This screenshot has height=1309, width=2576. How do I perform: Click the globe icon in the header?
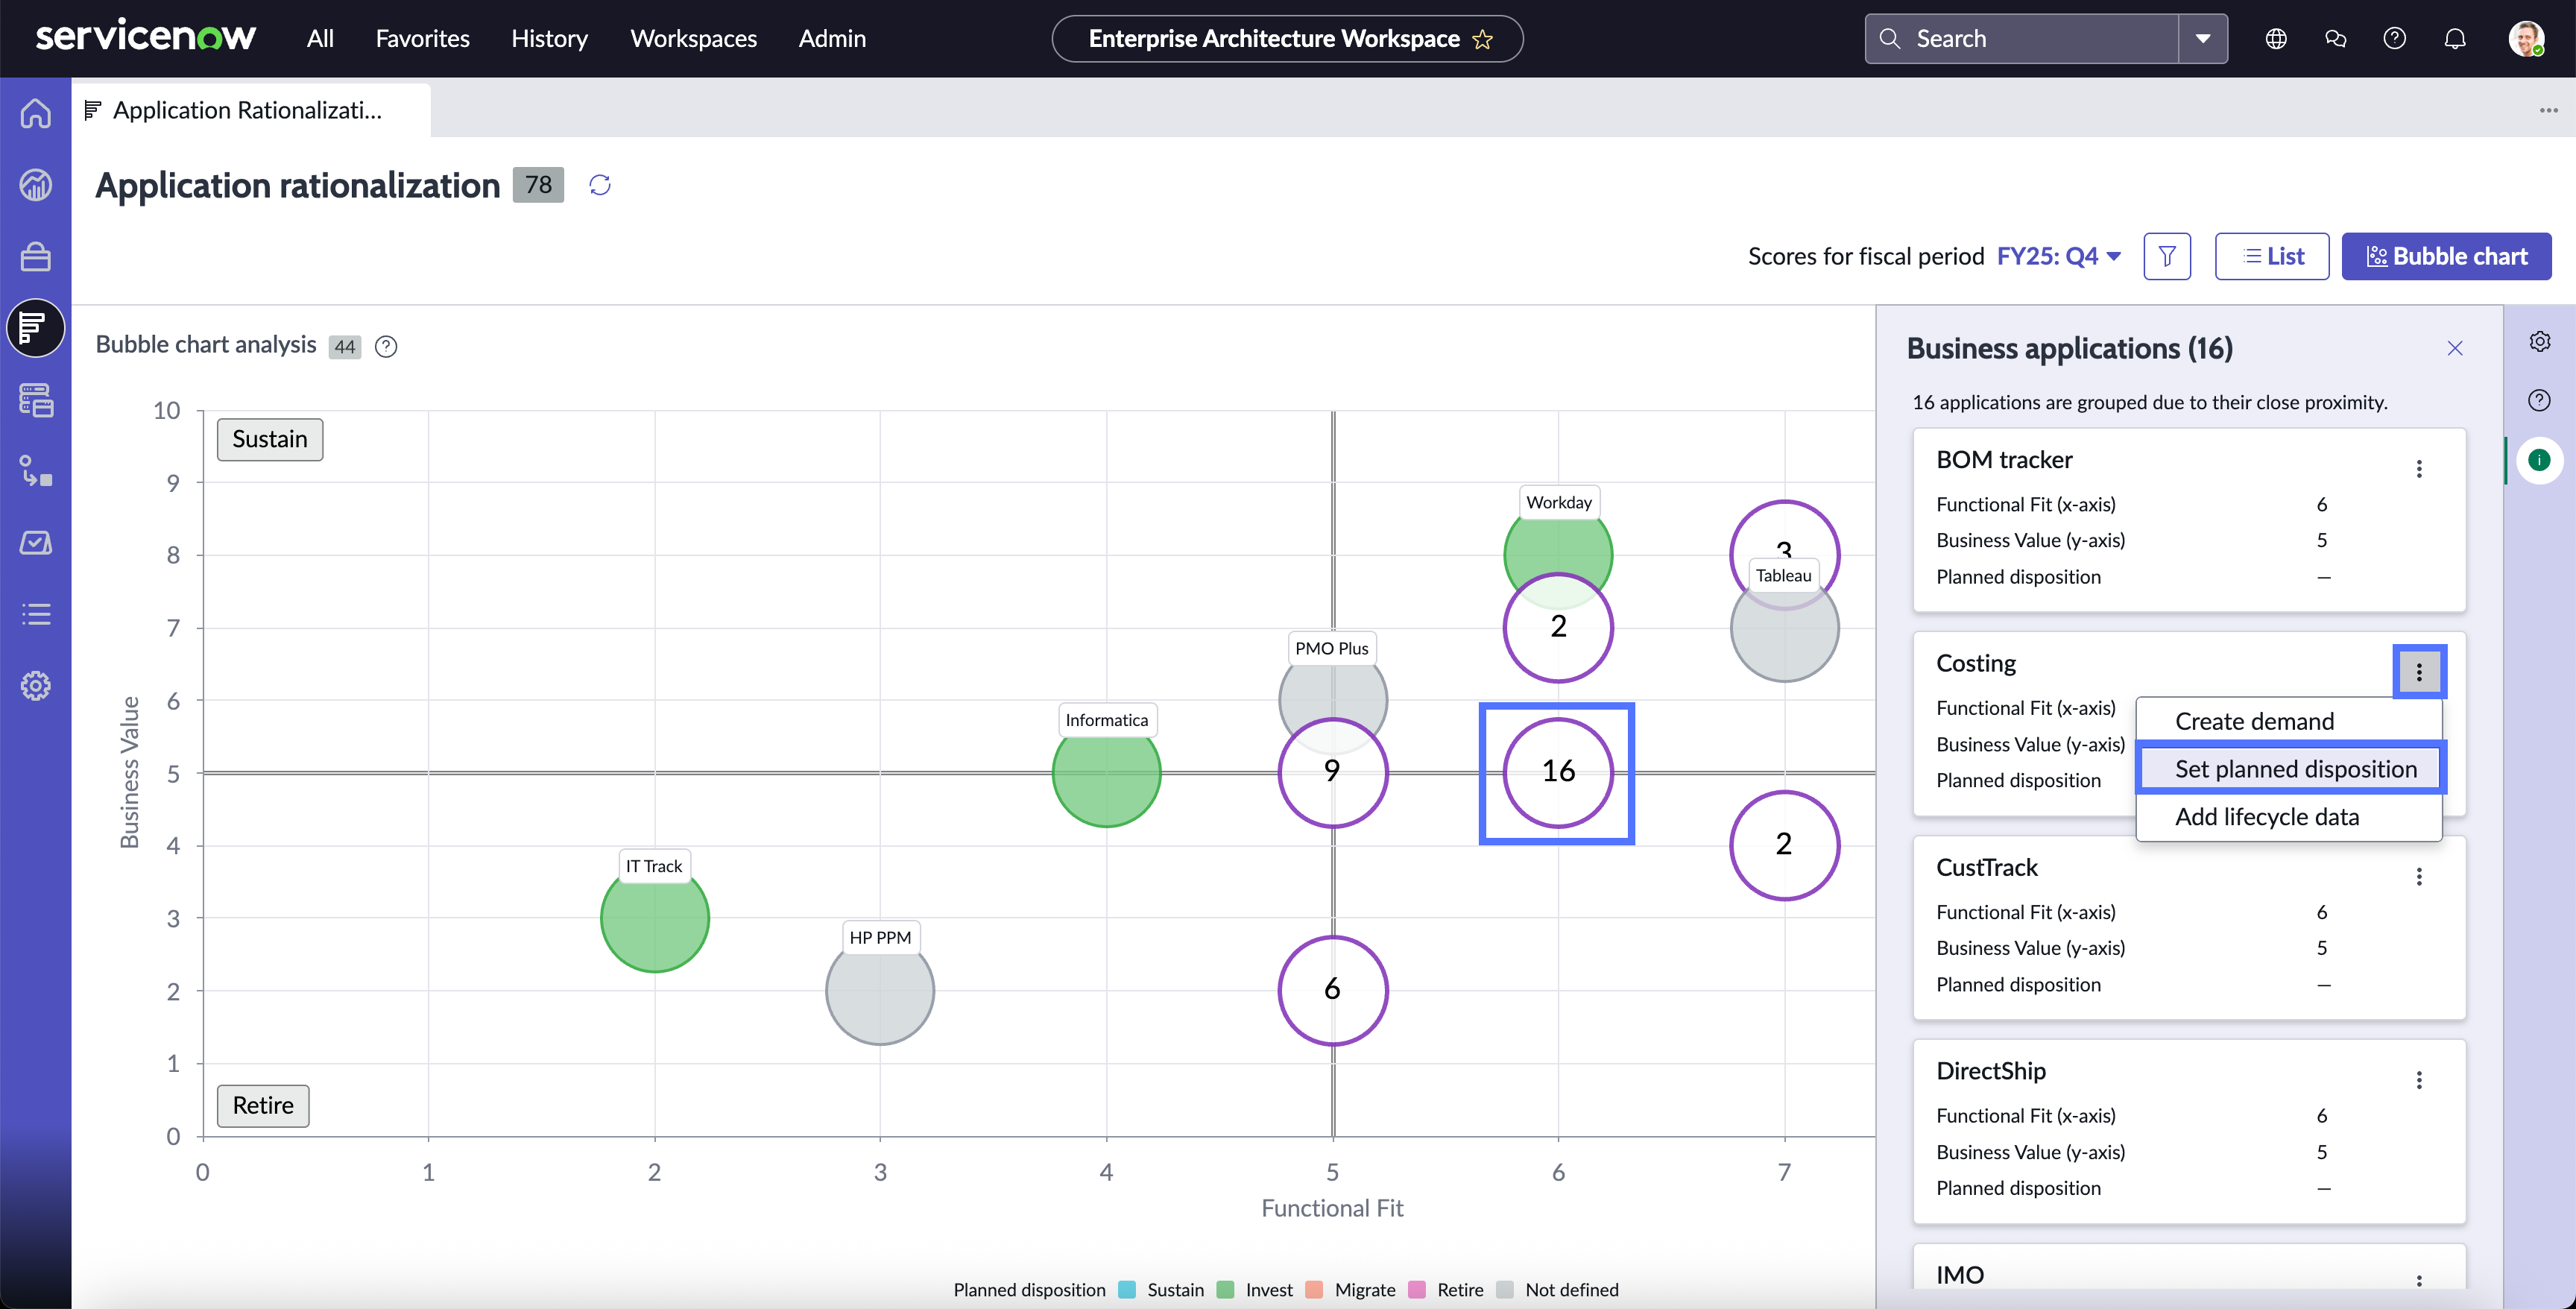coord(2276,38)
